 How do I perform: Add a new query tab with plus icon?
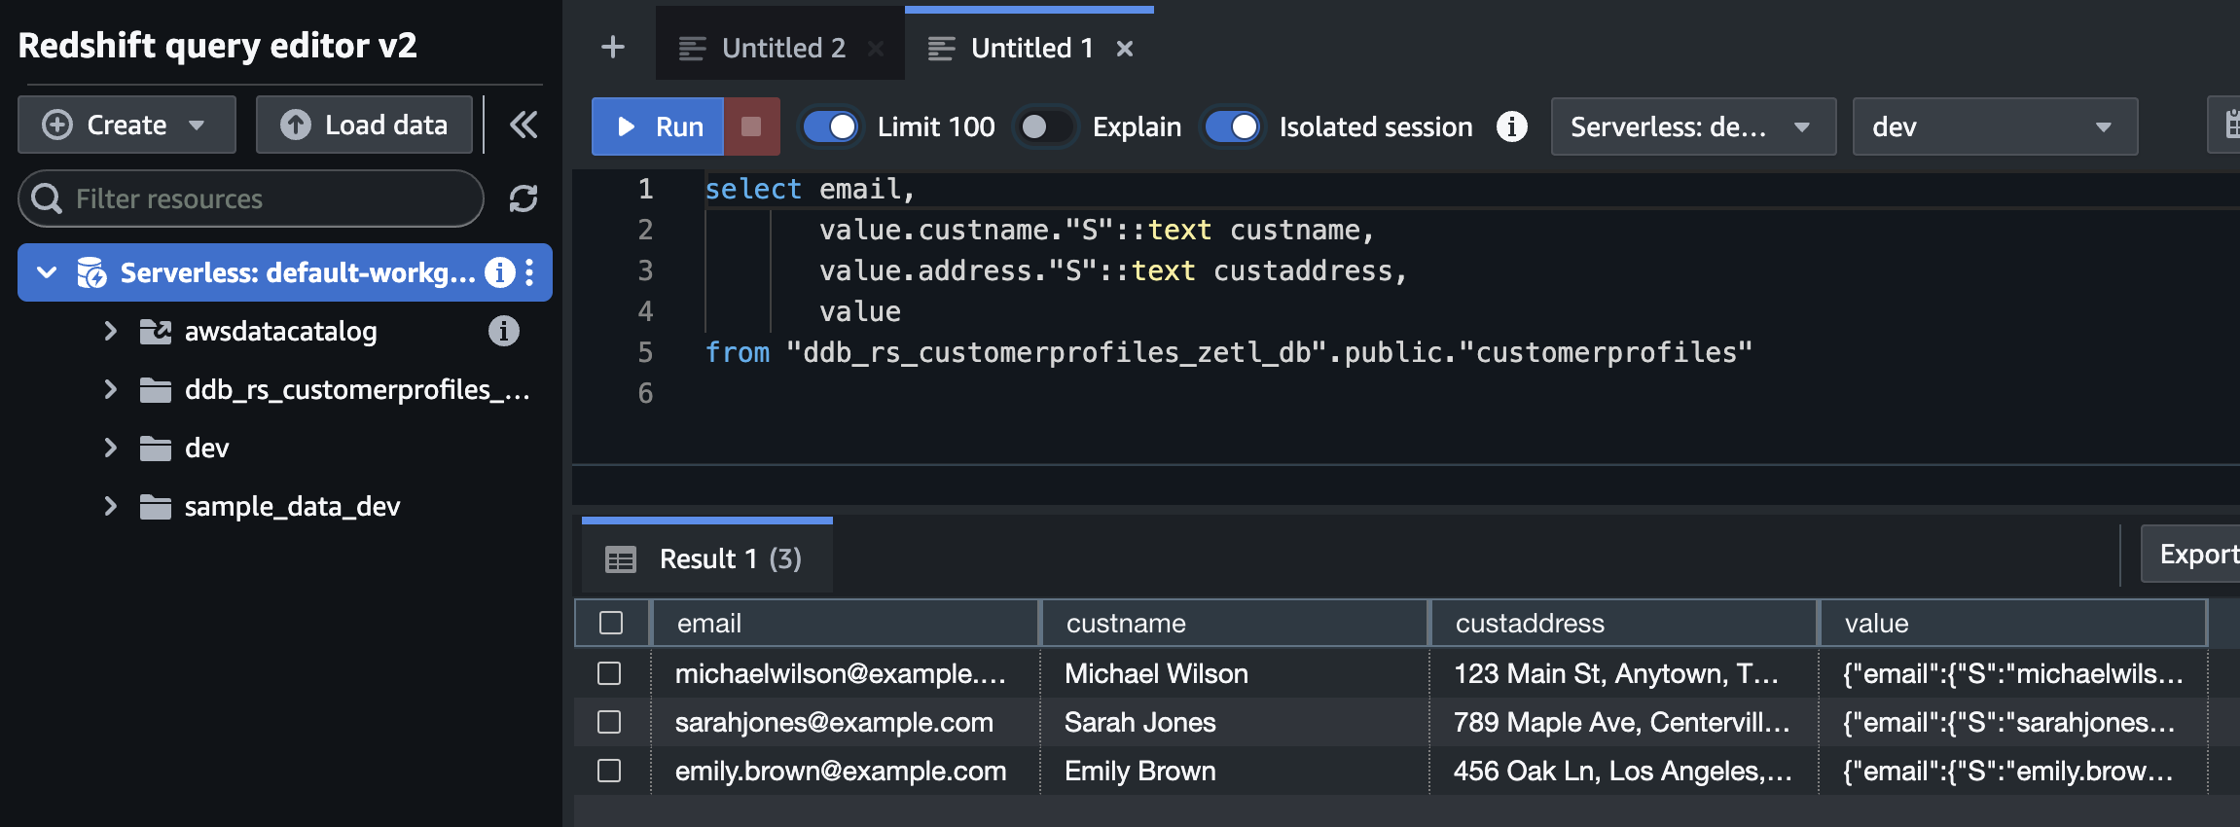tap(613, 47)
